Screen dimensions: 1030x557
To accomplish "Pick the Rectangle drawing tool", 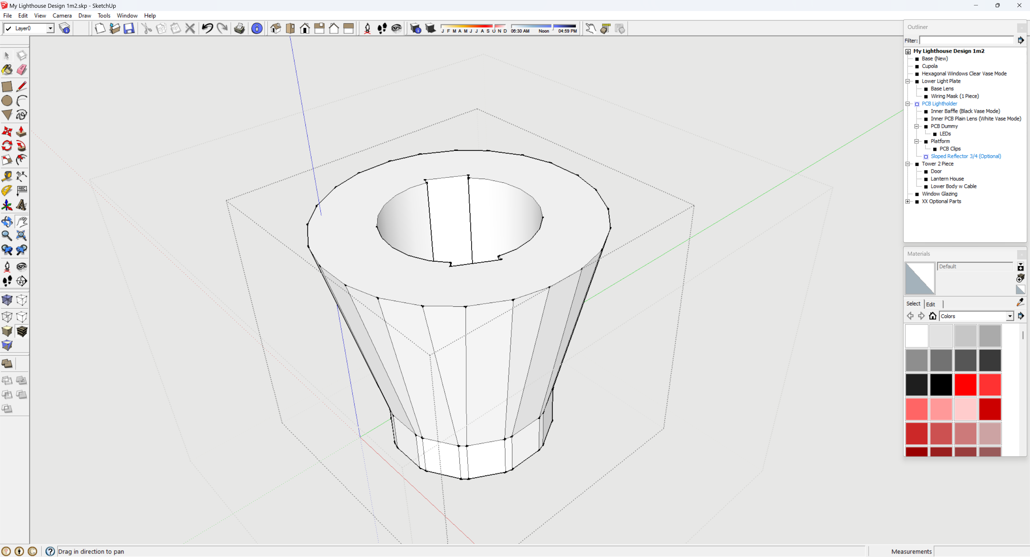I will [x=7, y=86].
